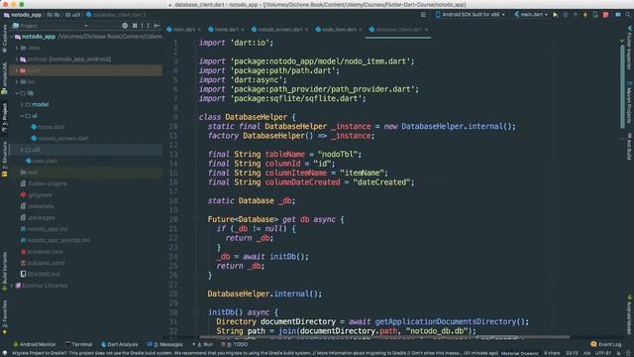634x357 pixels.
Task: Collapse the notodo_app root folder
Action: [x=12, y=37]
